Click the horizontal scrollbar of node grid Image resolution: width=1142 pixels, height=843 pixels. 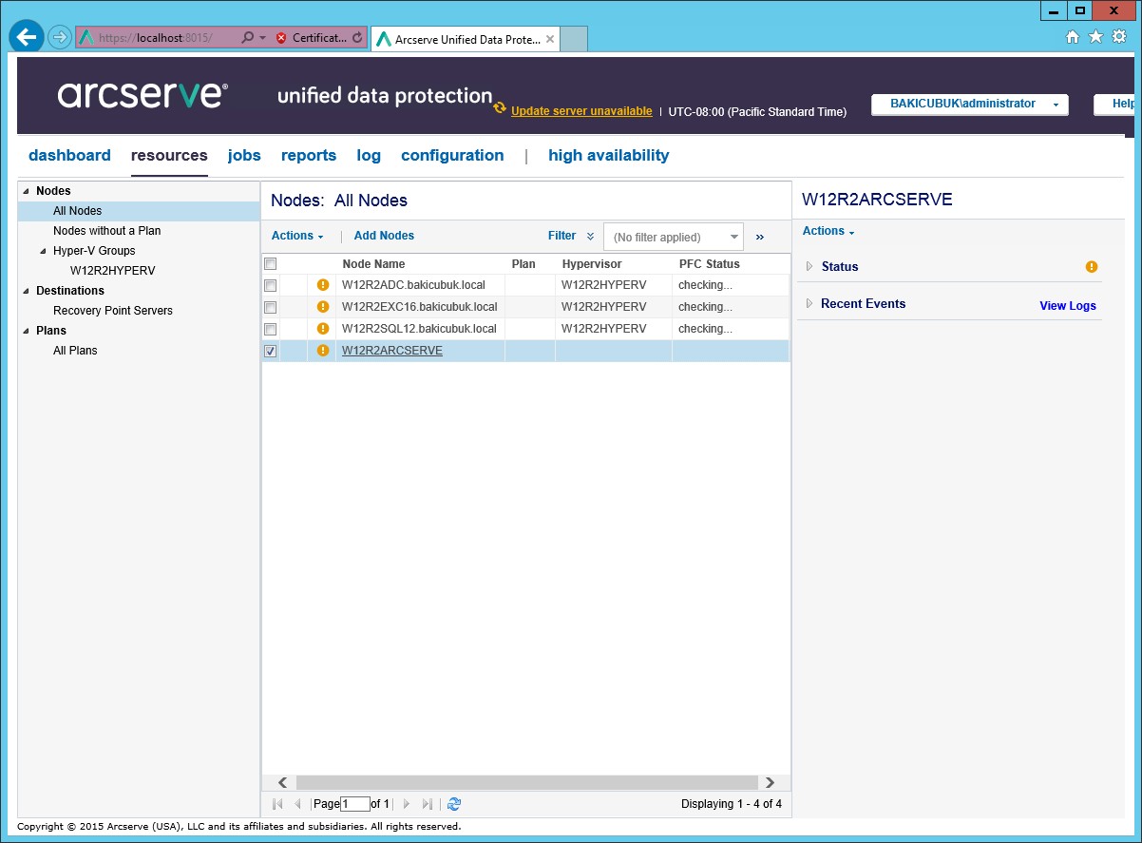(525, 782)
